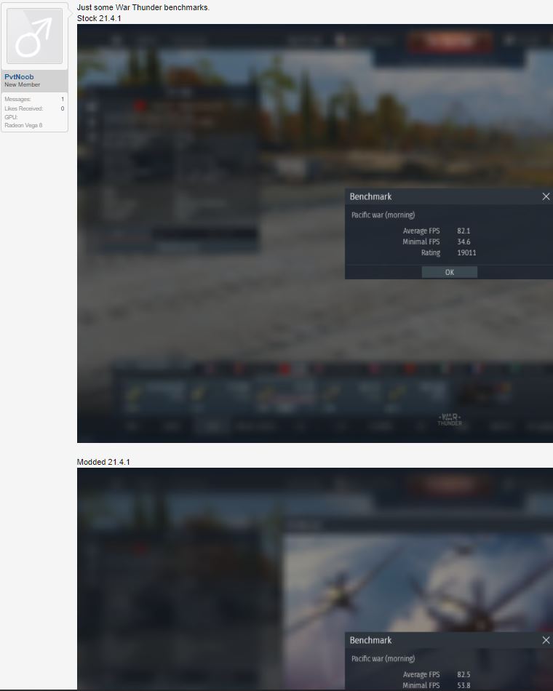Select the 'Modded 21.4.1' caption text
This screenshot has width=553, height=691.
(103, 462)
